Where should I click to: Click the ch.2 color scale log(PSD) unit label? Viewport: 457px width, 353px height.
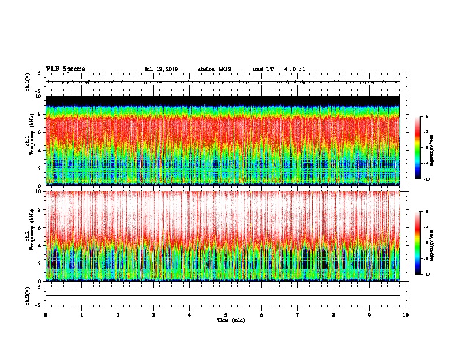click(x=432, y=245)
